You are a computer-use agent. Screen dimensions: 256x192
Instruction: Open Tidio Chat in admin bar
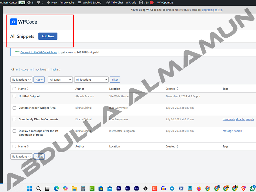coord(115,3)
